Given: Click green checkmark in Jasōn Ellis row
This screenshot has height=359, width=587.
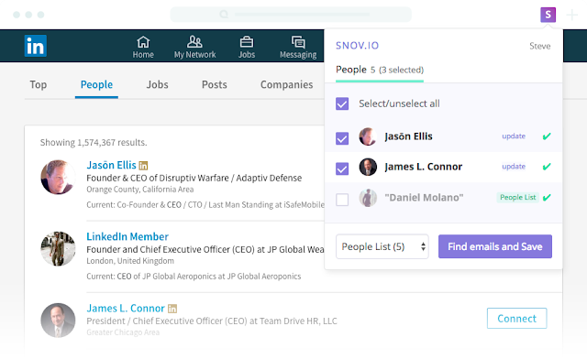Looking at the screenshot, I should [x=547, y=136].
